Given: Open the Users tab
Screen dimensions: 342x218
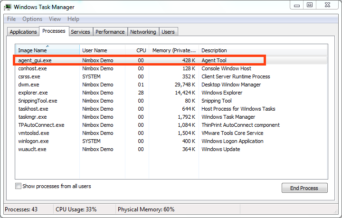Looking at the screenshot, I should tap(168, 32).
